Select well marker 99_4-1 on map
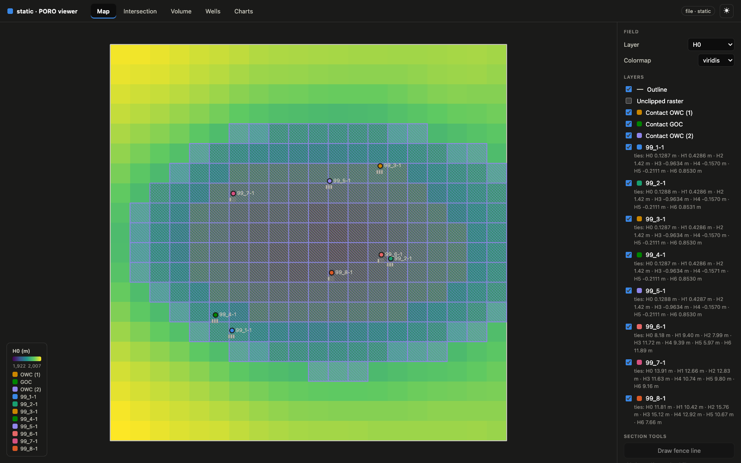Image resolution: width=741 pixels, height=463 pixels. pyautogui.click(x=215, y=315)
